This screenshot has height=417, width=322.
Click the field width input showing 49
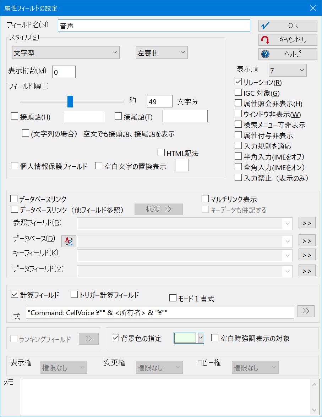point(160,101)
